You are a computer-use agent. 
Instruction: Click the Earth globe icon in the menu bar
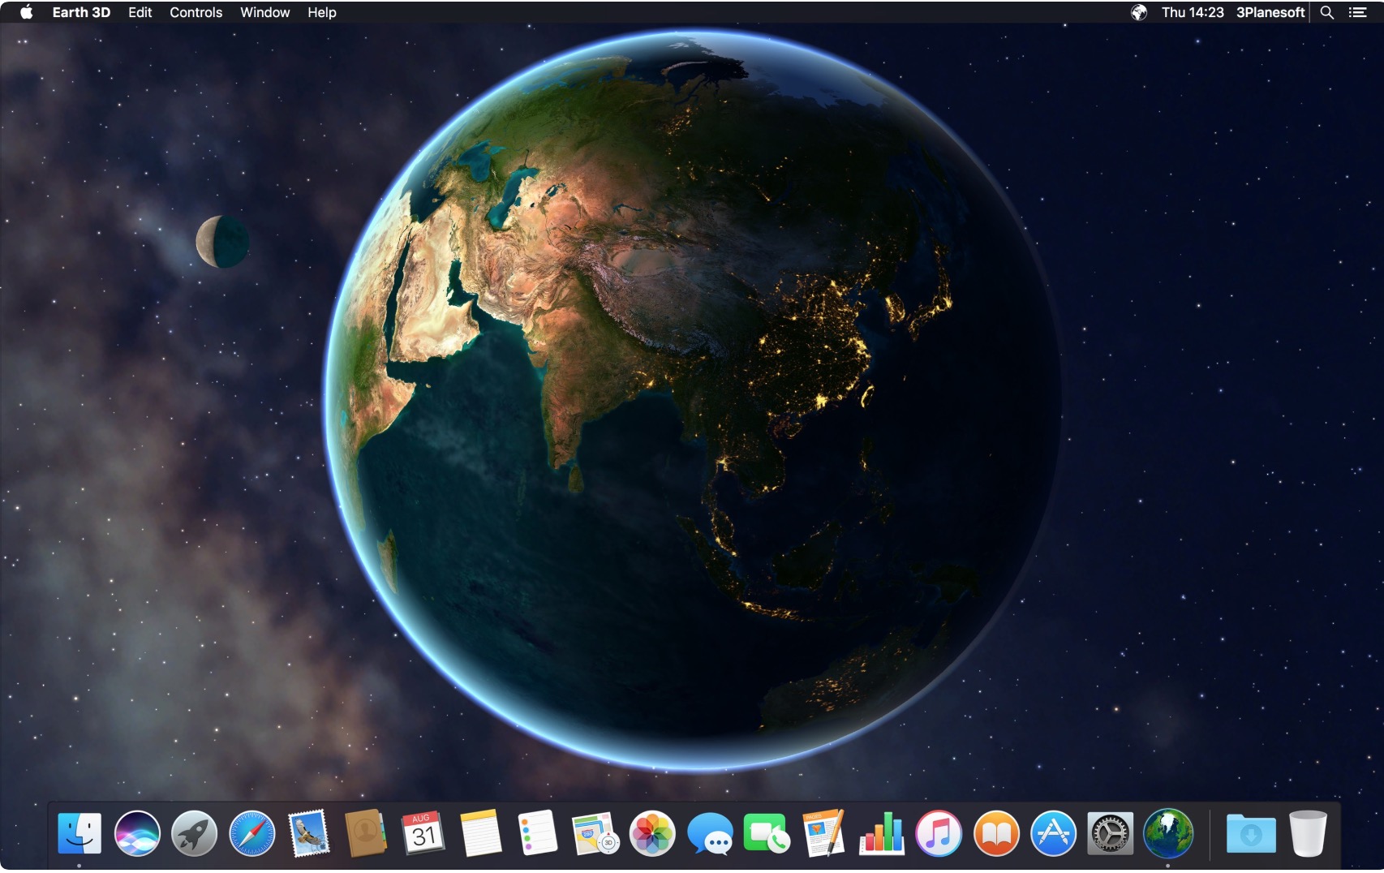coord(1139,12)
